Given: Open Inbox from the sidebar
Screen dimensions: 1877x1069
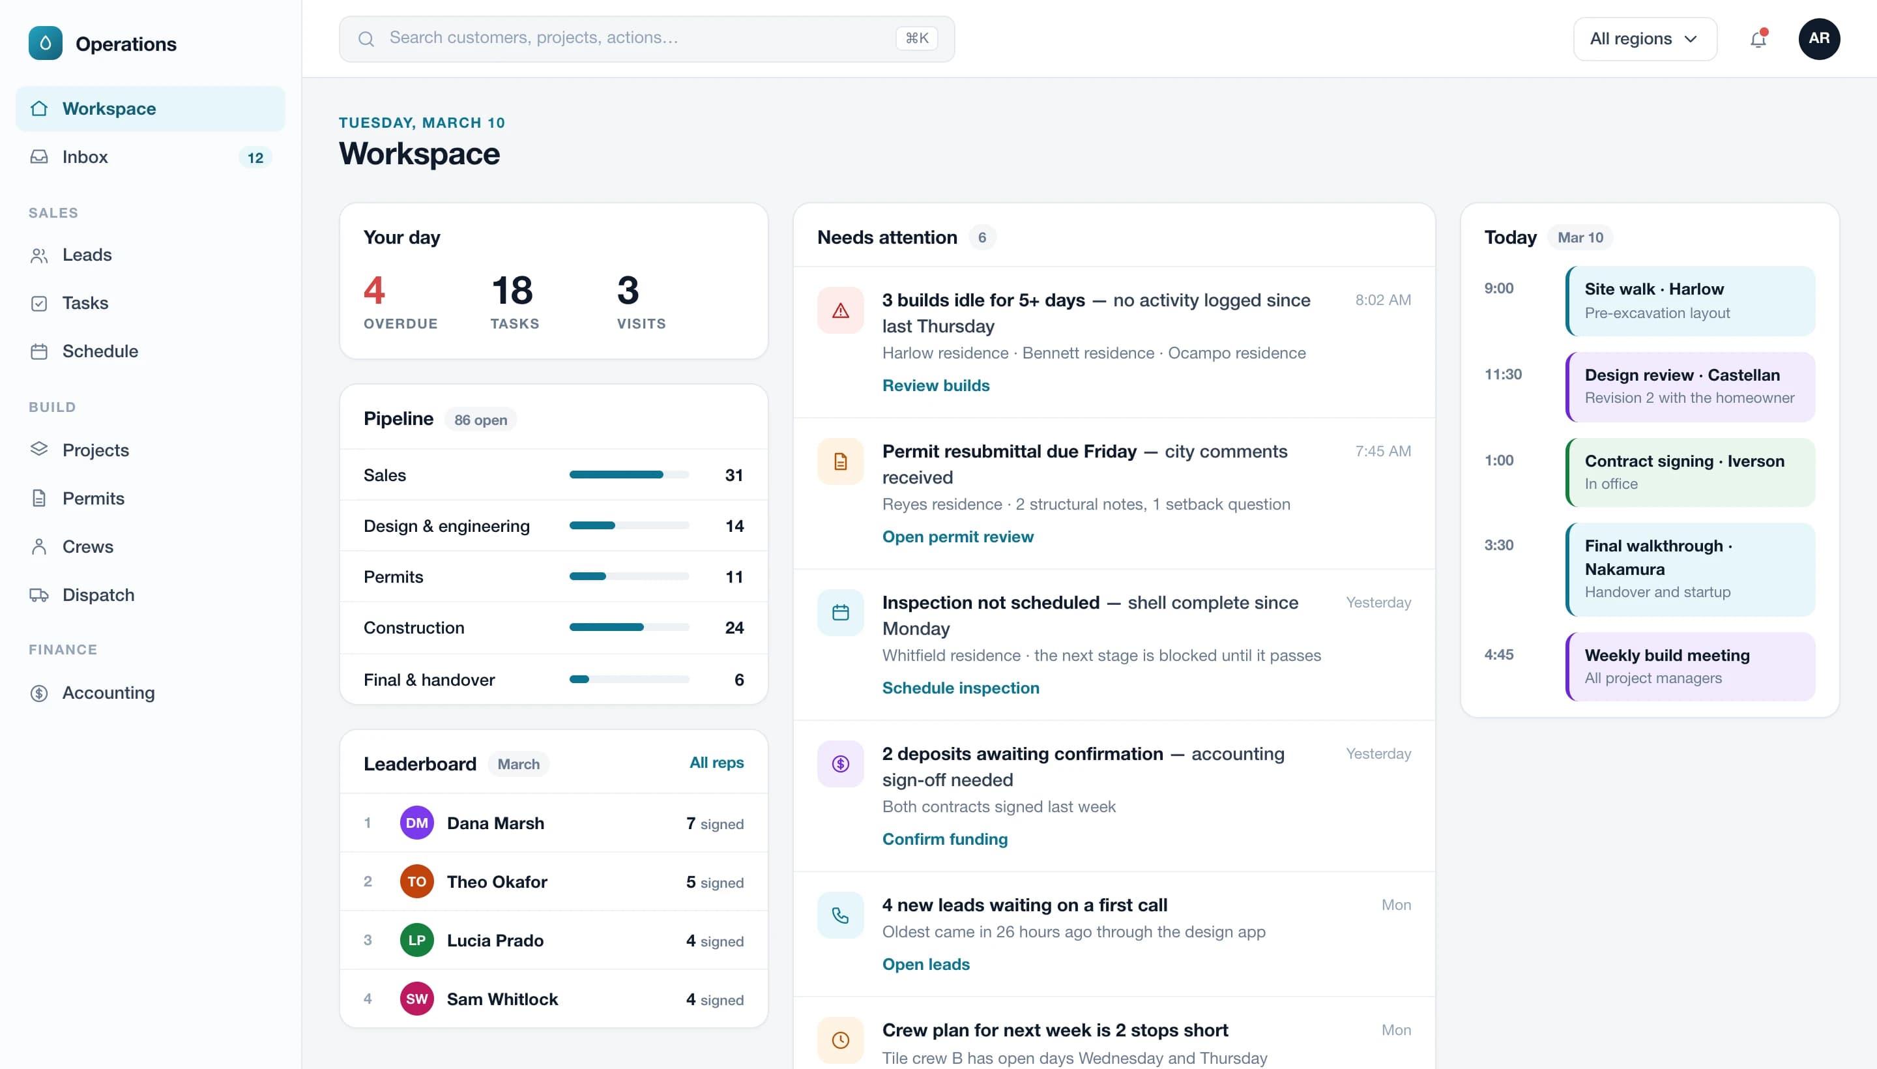Looking at the screenshot, I should (151, 156).
